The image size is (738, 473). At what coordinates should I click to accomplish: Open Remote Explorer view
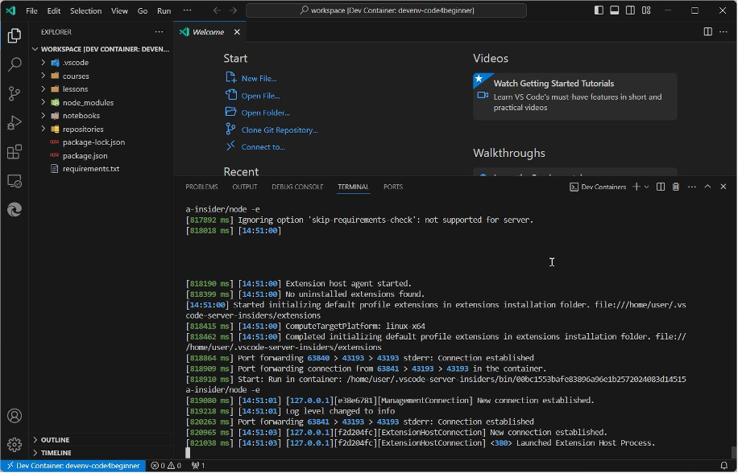tap(15, 181)
